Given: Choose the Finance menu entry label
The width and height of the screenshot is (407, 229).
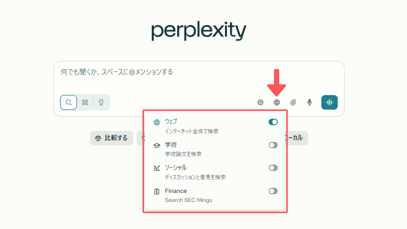Looking at the screenshot, I should (176, 191).
